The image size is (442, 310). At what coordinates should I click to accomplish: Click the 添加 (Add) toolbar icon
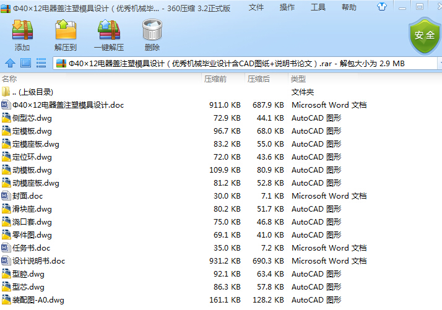22,30
